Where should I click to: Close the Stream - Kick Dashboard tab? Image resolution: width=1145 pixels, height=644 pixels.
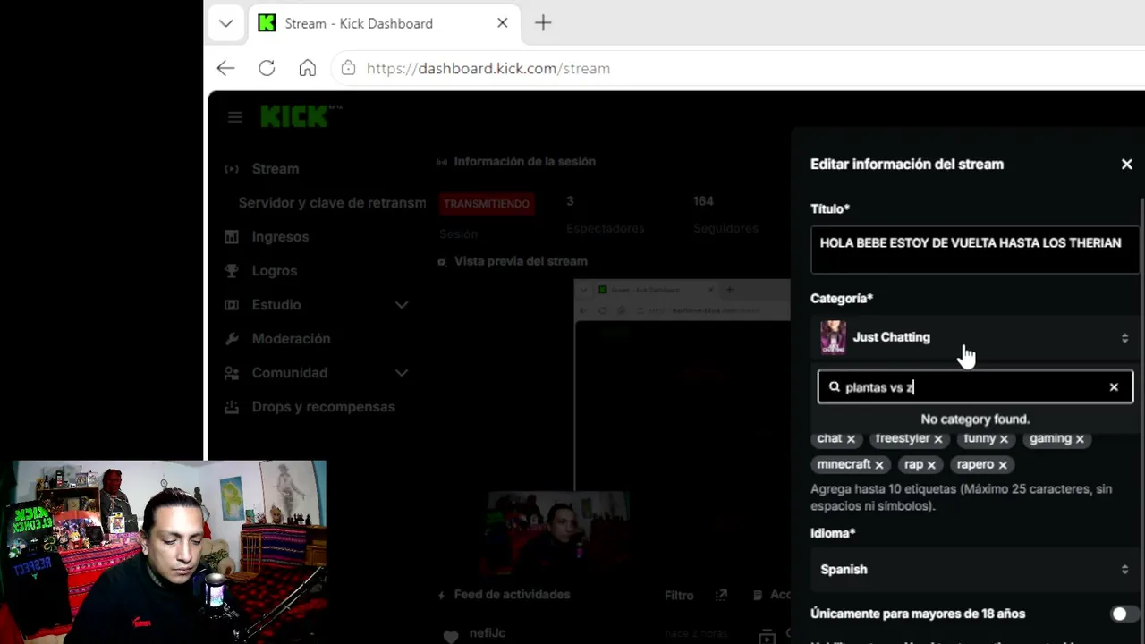click(x=503, y=23)
